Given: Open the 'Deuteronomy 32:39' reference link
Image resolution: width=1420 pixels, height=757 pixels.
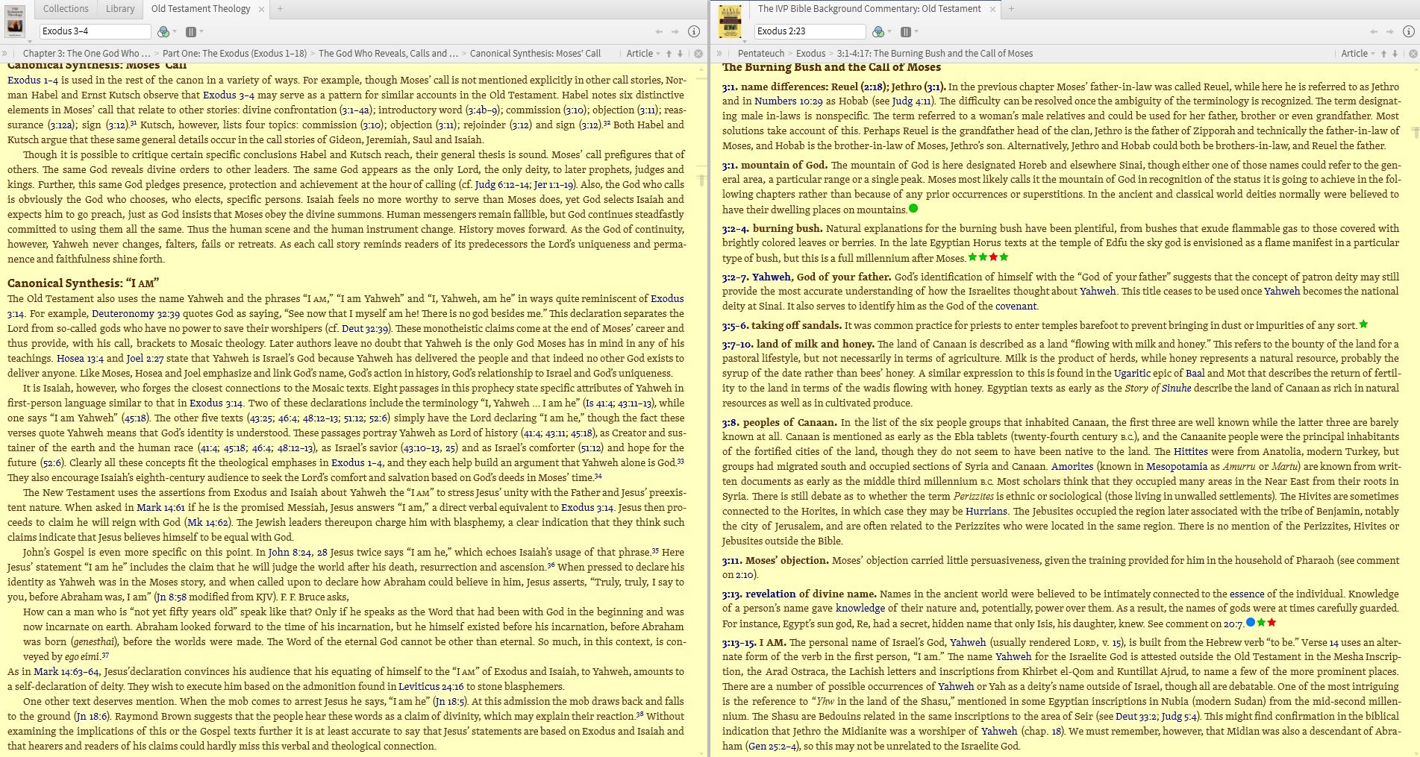Looking at the screenshot, I should click(136, 313).
